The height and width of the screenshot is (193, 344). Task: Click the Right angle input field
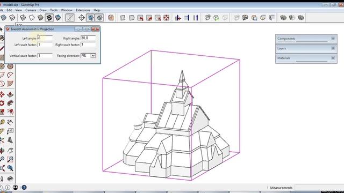click(88, 38)
